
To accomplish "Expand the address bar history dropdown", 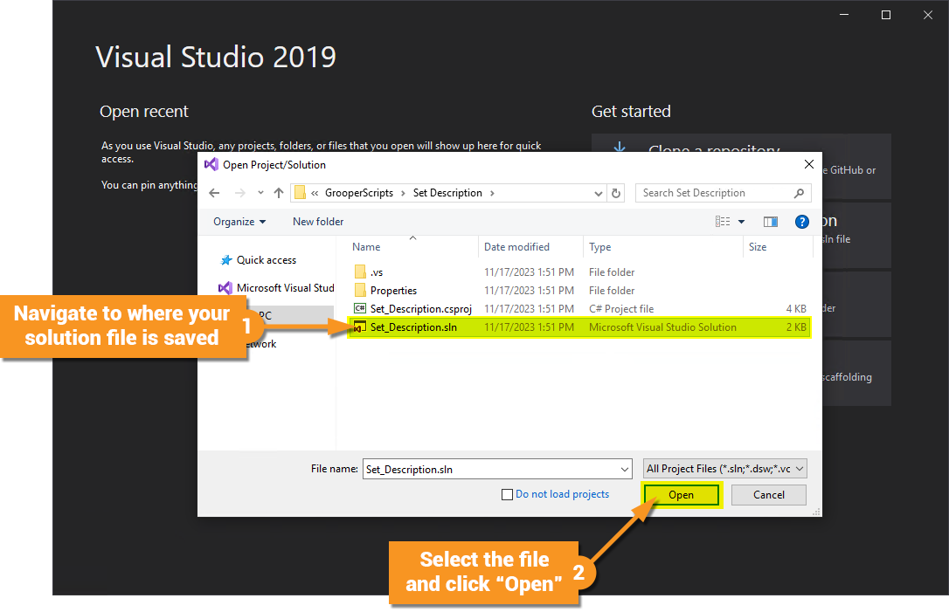I will [598, 194].
